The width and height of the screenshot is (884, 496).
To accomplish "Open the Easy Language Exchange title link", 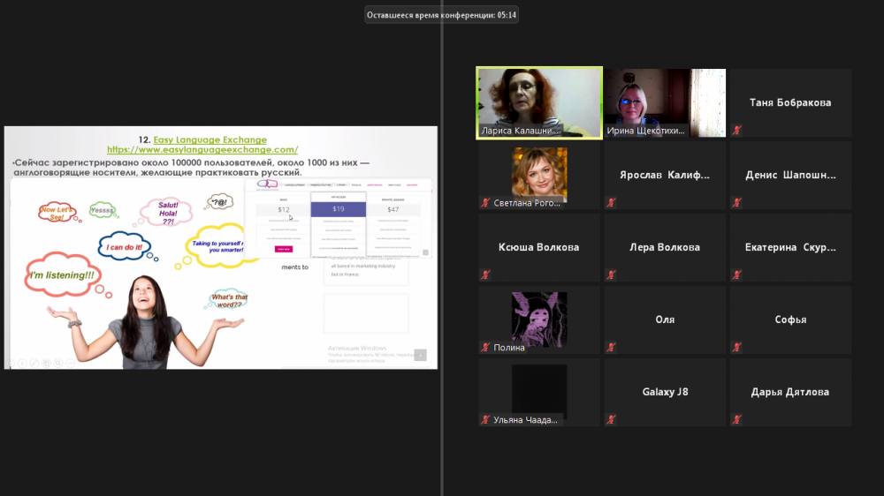I will tap(210, 139).
